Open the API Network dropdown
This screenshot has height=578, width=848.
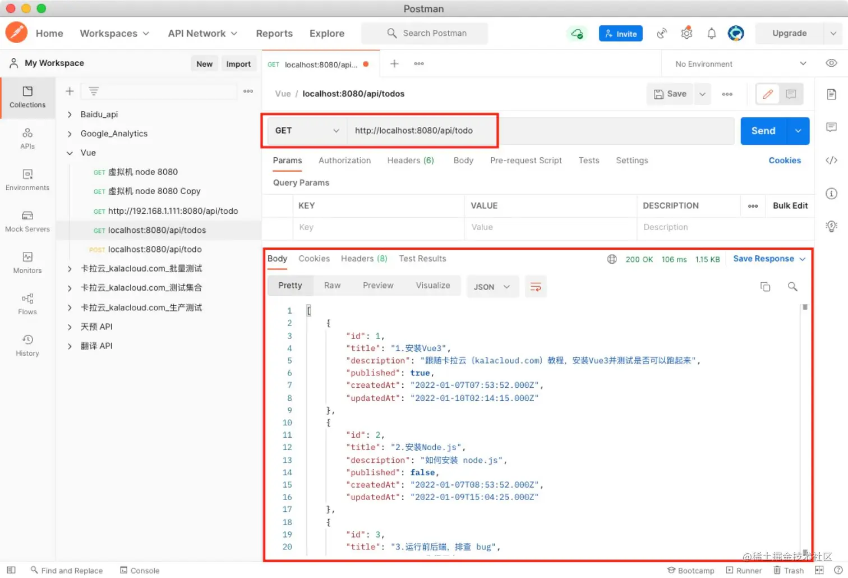(202, 34)
